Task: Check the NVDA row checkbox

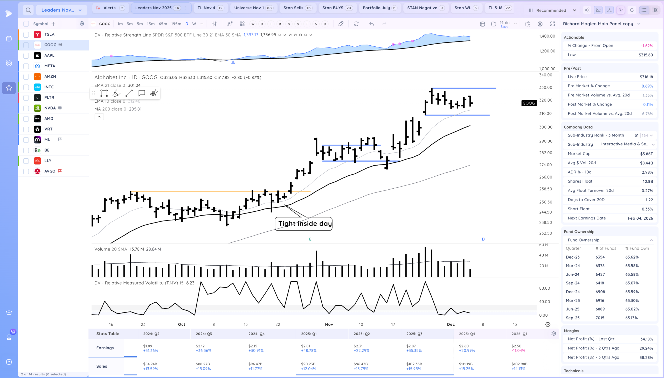Action: click(26, 108)
